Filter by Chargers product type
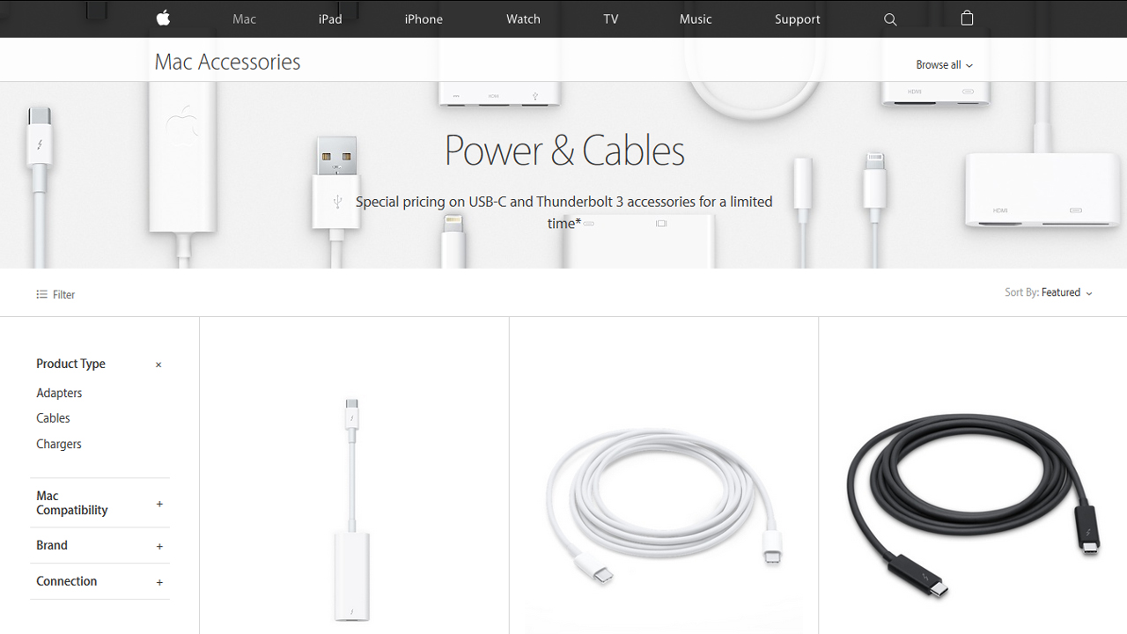This screenshot has width=1127, height=634. [59, 444]
